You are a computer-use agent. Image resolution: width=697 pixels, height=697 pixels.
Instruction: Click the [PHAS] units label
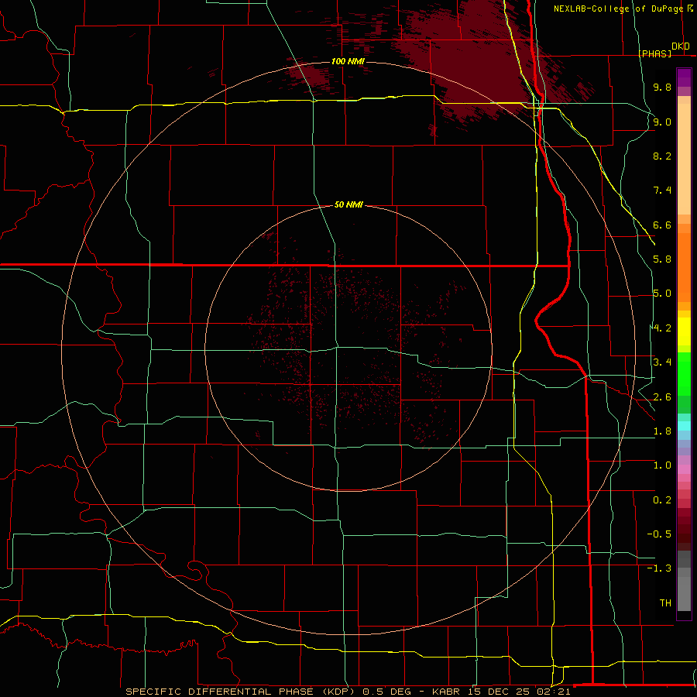(x=654, y=53)
